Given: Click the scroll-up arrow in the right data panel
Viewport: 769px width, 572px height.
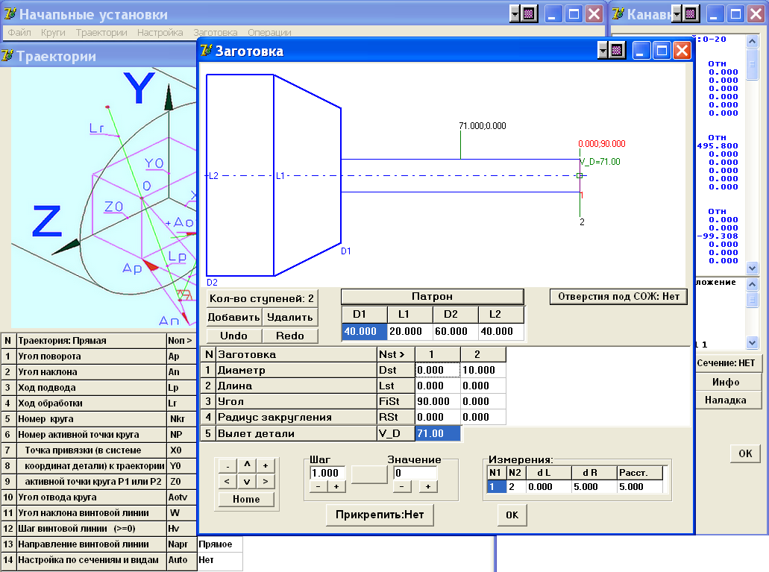Looking at the screenshot, I should pyautogui.click(x=752, y=42).
